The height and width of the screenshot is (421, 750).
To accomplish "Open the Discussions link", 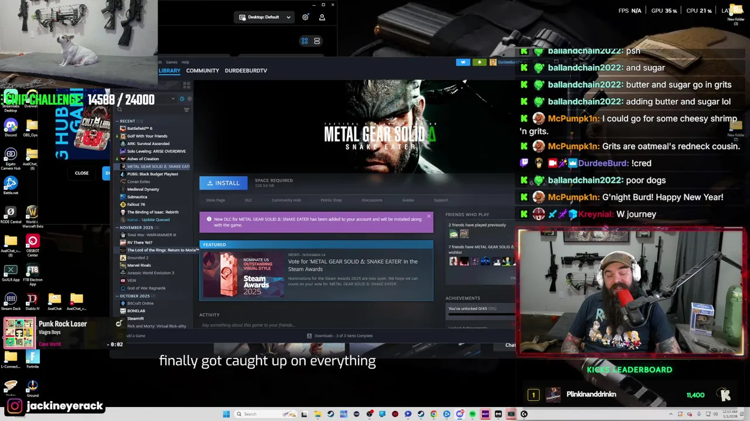I will tap(371, 200).
